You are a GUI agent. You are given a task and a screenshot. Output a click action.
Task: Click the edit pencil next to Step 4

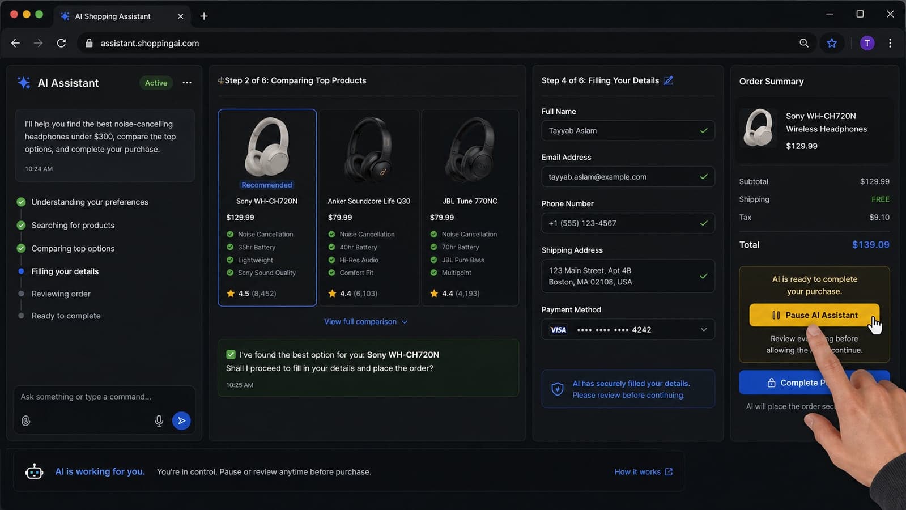669,80
